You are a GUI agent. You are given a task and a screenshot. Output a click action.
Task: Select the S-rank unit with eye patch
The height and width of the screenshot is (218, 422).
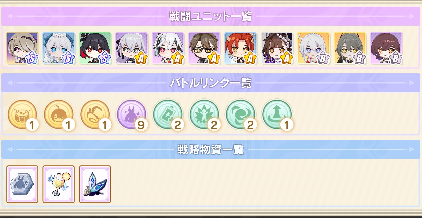[x=22, y=48]
